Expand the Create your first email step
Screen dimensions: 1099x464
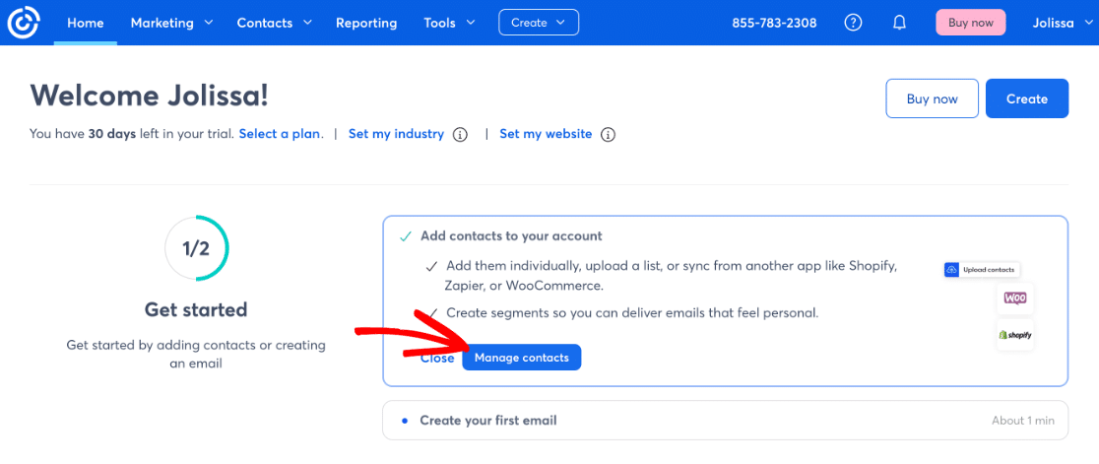[x=726, y=421]
